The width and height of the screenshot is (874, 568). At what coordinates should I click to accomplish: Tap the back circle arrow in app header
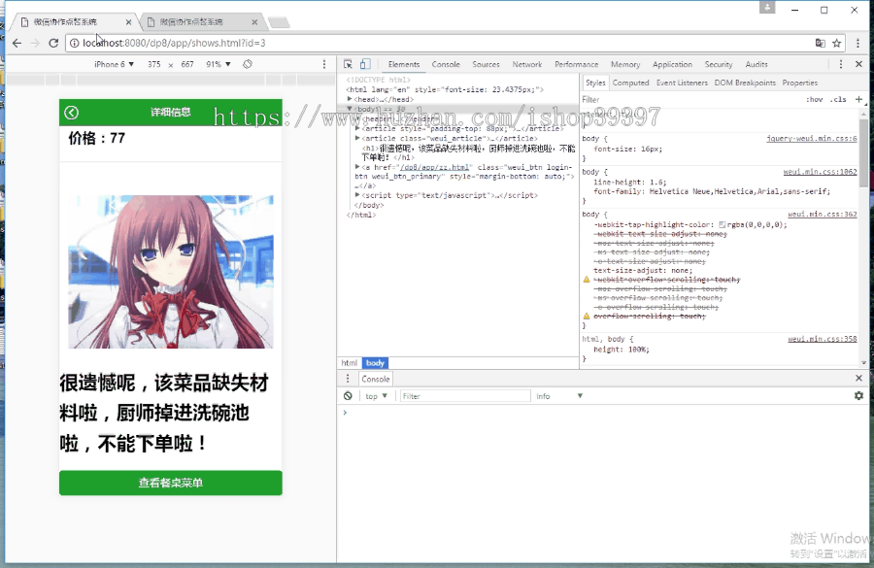(71, 113)
